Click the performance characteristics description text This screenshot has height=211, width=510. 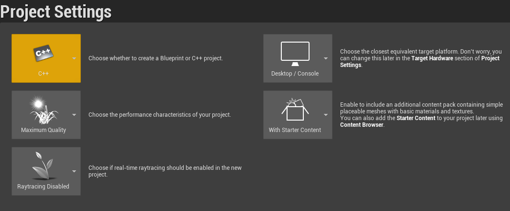pos(160,115)
